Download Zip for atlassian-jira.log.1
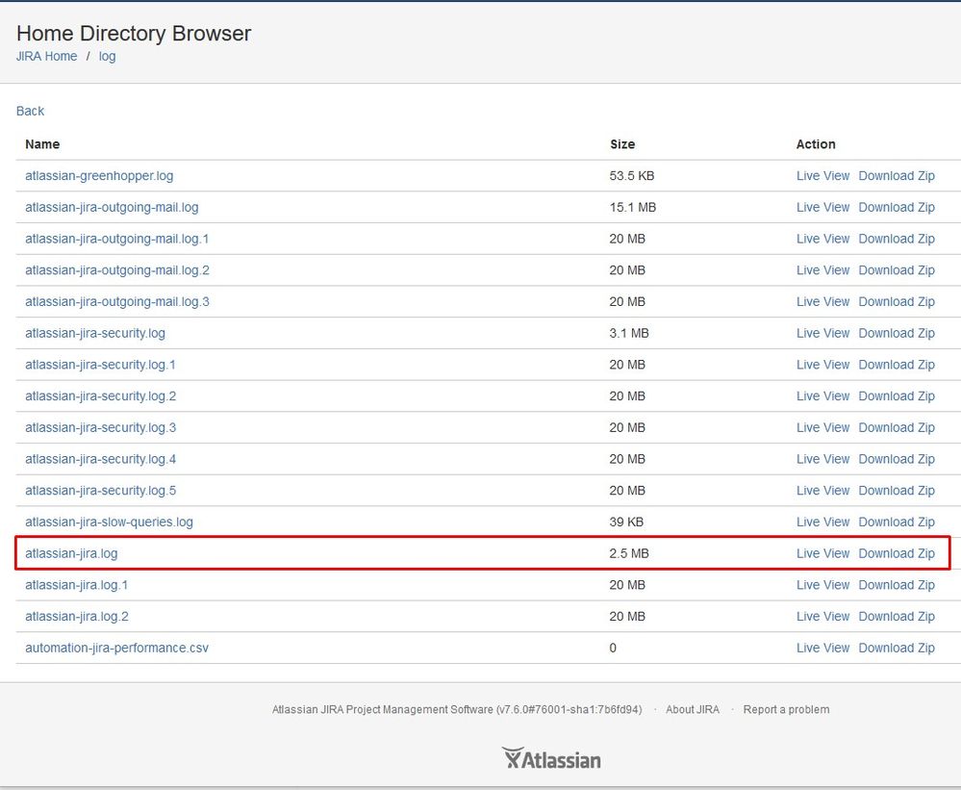Image resolution: width=961 pixels, height=790 pixels. [x=897, y=585]
